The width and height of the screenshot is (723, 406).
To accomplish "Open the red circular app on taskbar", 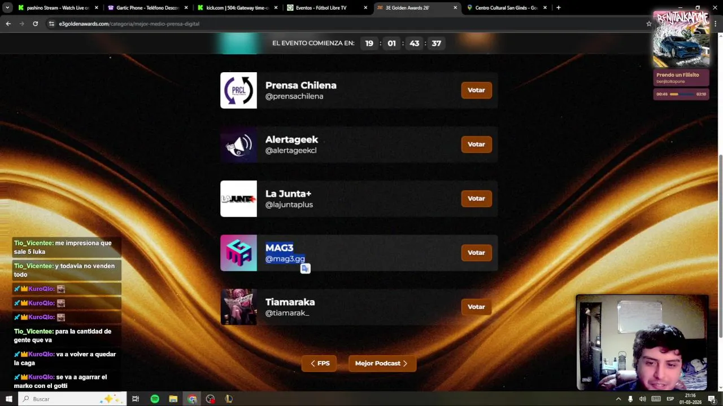I will point(211,399).
